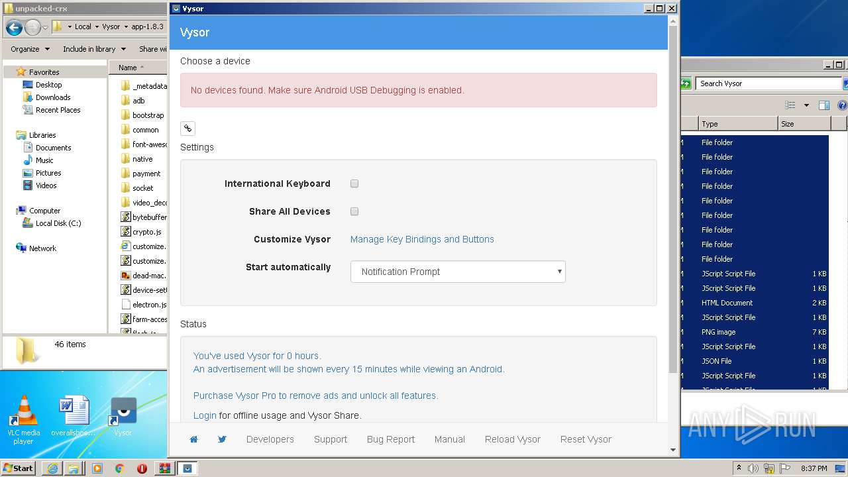Image resolution: width=848 pixels, height=477 pixels.
Task: Click Reload Vysor in the footer
Action: click(513, 439)
